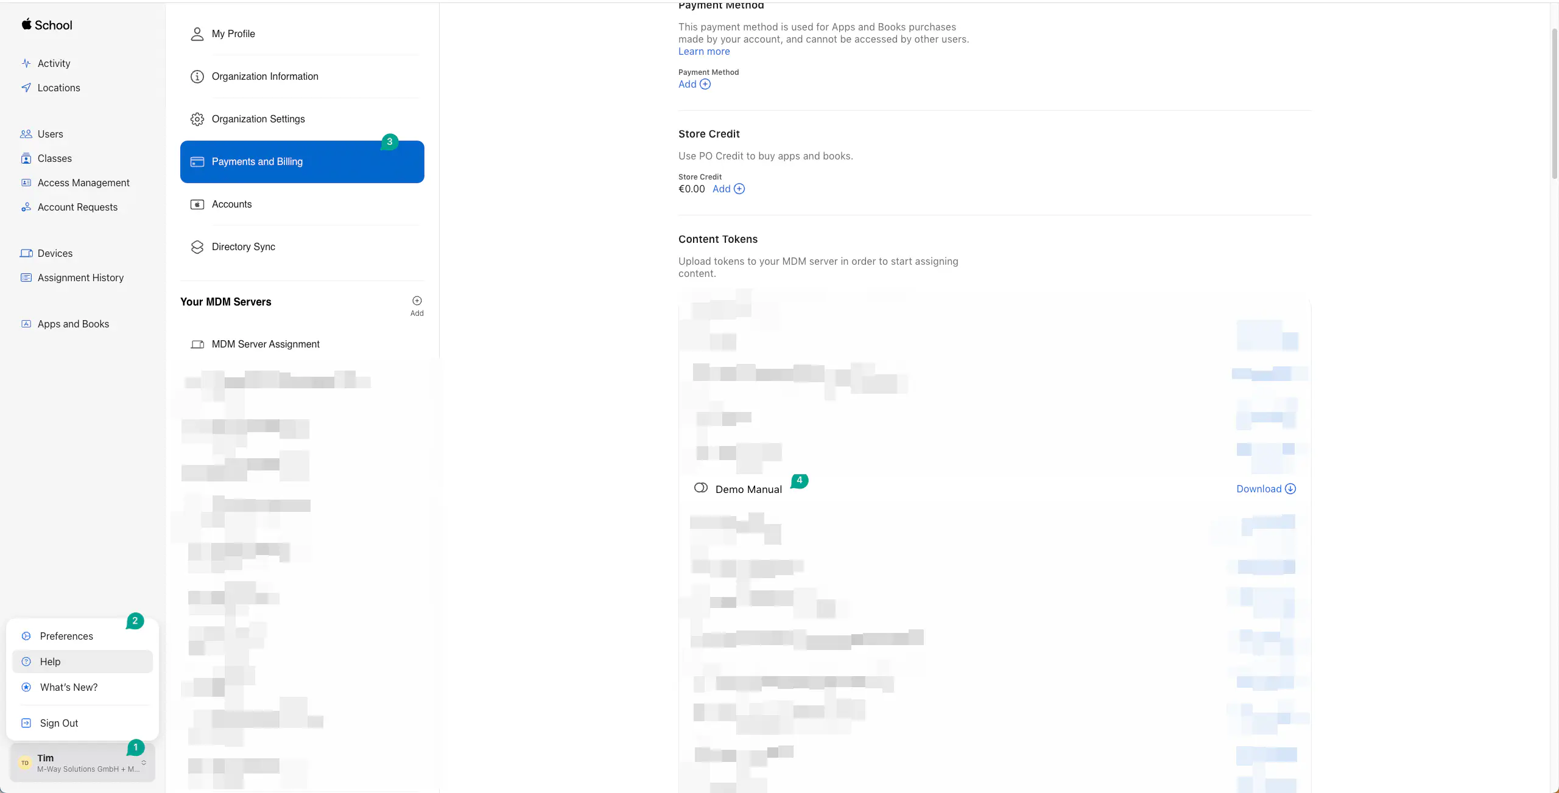
Task: Open Users via its people icon
Action: point(26,134)
